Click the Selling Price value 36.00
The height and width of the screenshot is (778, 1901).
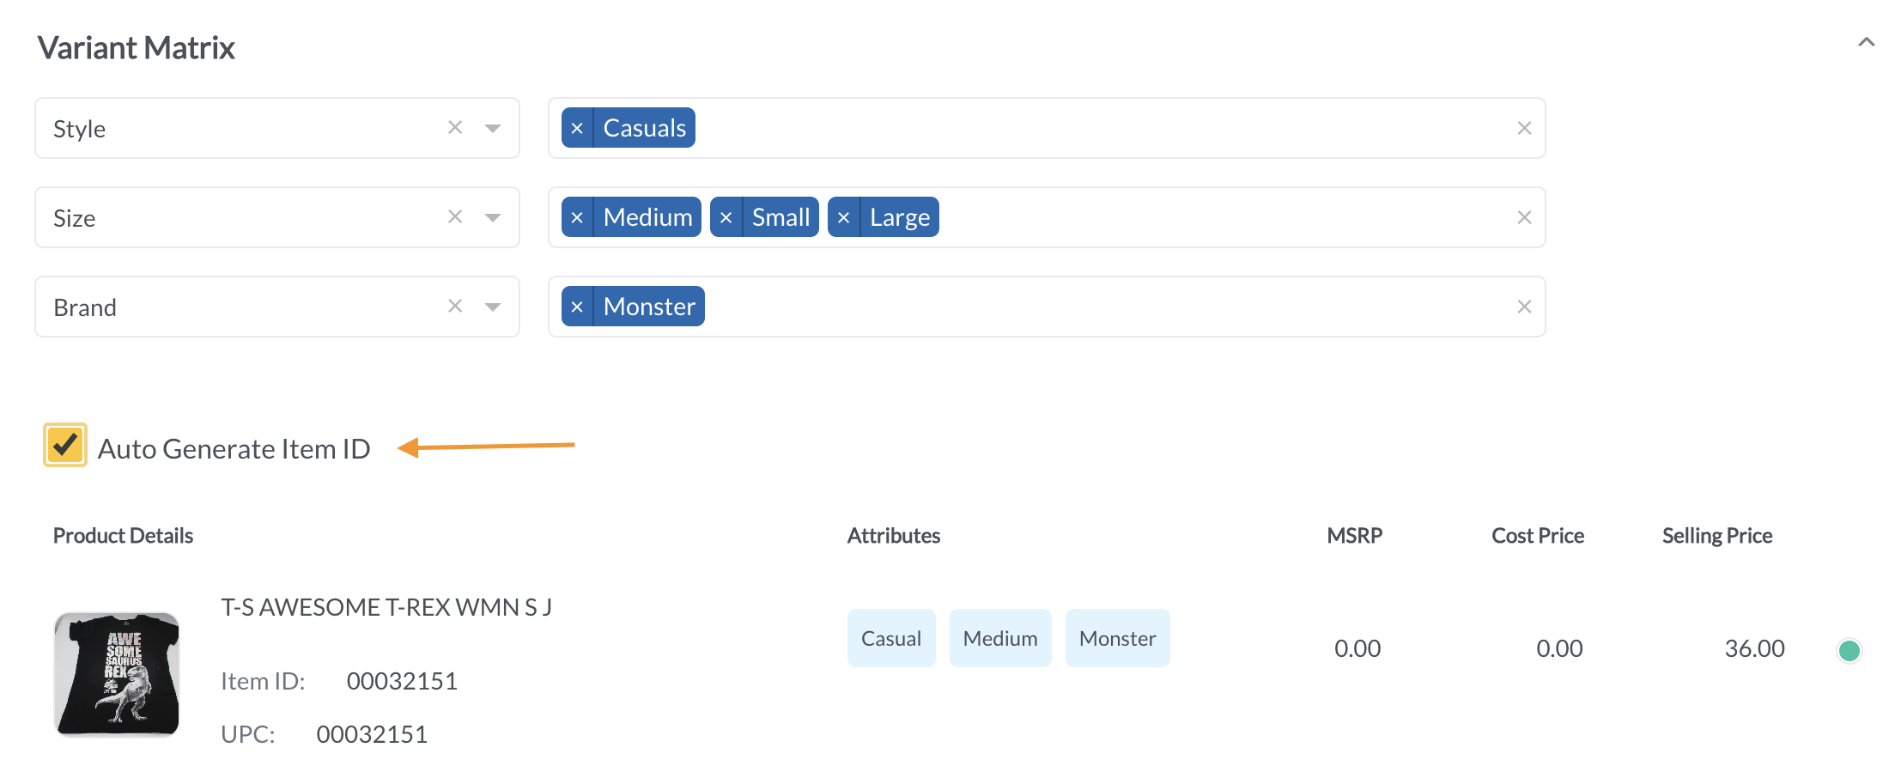(1754, 648)
